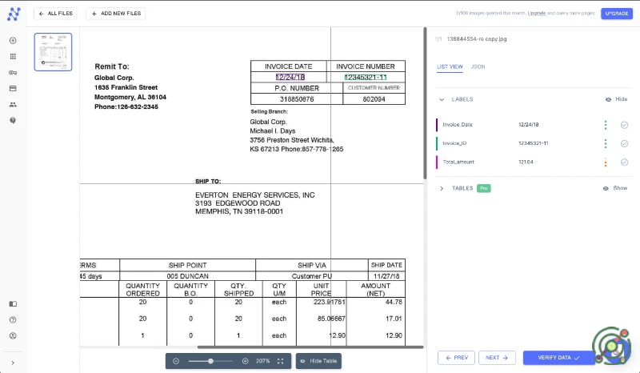Expand the TABLES section chevron
Viewport: 640px width, 373px height.
pyautogui.click(x=441, y=188)
